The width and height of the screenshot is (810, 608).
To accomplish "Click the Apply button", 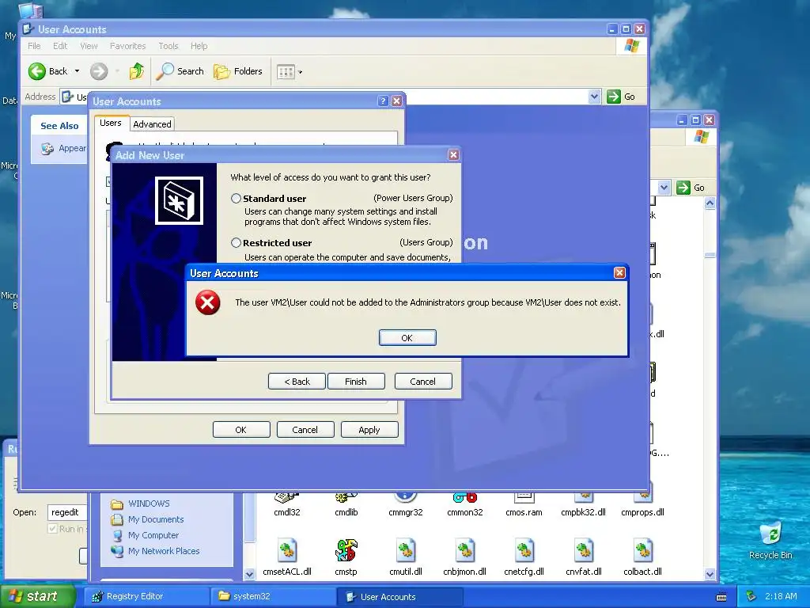I will (x=369, y=430).
